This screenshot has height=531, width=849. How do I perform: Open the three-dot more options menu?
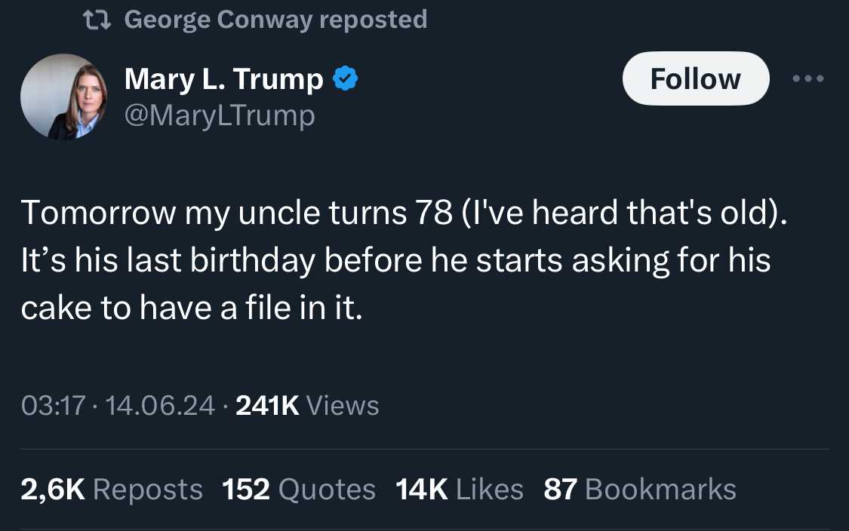tap(807, 78)
